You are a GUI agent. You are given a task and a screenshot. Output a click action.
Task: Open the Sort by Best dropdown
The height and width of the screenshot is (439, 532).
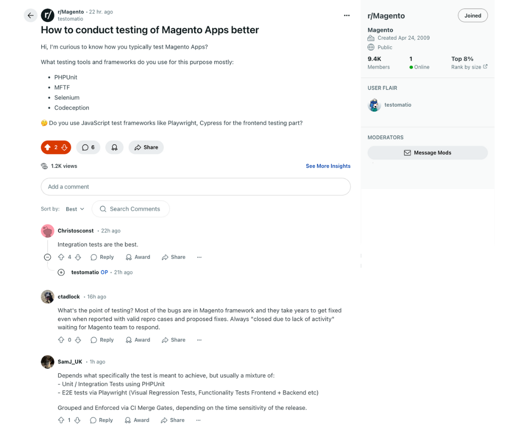74,209
